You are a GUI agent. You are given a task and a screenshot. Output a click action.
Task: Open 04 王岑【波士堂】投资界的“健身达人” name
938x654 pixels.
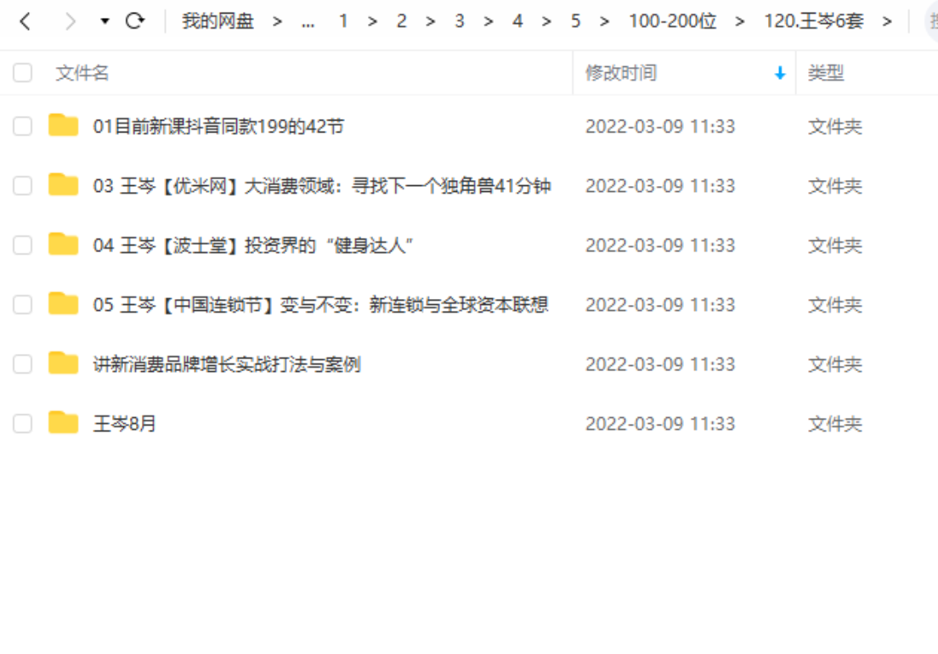[x=253, y=245]
